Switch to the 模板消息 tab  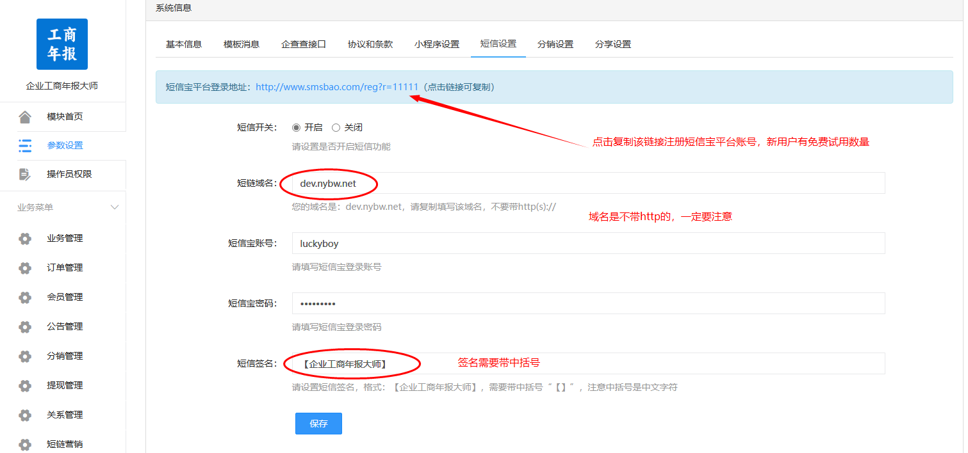(x=242, y=44)
